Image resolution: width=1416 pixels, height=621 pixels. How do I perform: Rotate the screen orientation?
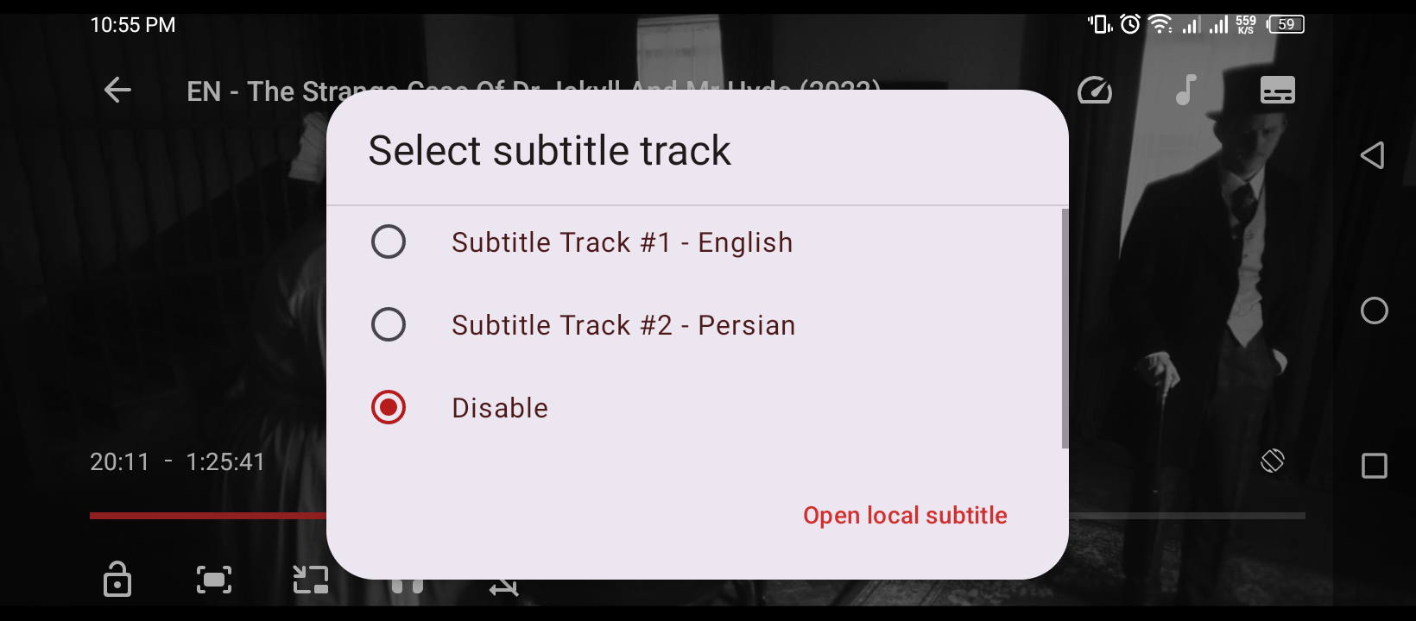click(x=1272, y=461)
